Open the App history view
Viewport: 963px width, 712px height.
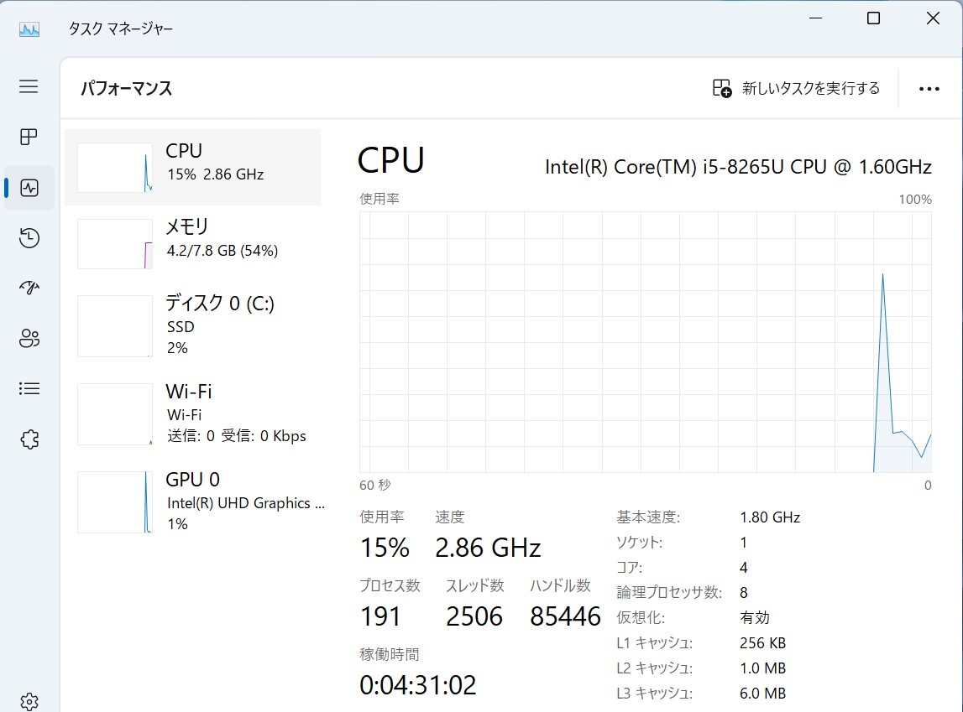point(28,237)
